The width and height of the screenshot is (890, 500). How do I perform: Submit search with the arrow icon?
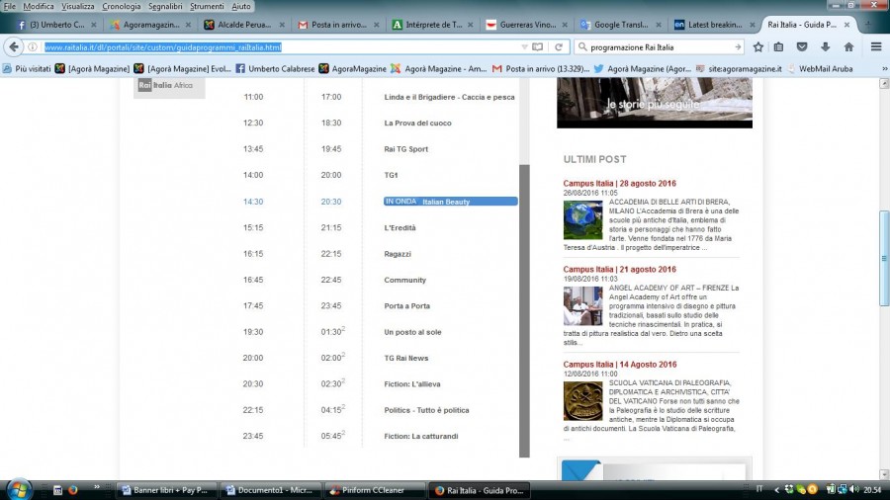(x=738, y=47)
